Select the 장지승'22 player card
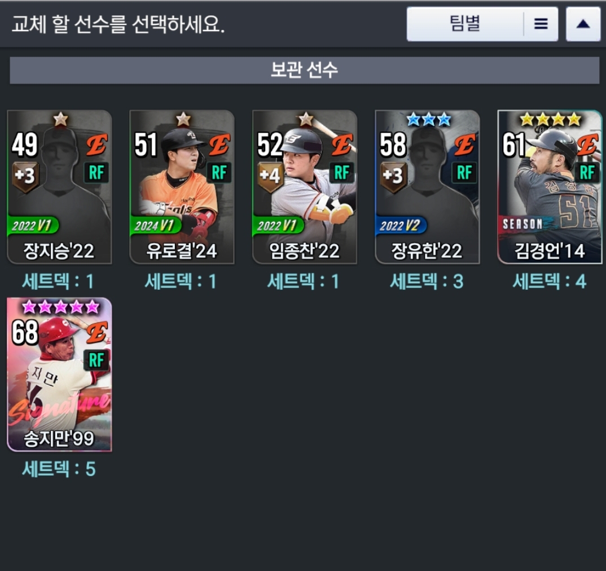606x571 pixels. pyautogui.click(x=59, y=188)
